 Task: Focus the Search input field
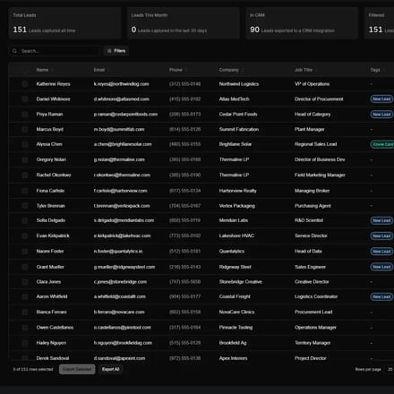click(x=55, y=51)
